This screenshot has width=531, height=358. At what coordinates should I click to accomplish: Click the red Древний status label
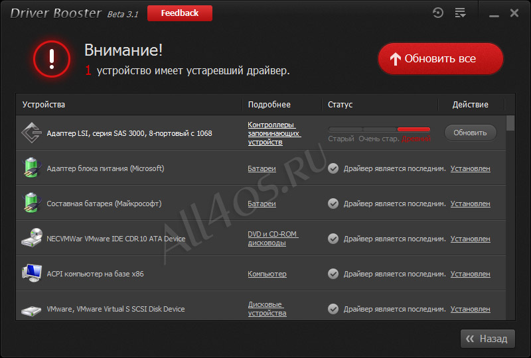pyautogui.click(x=416, y=139)
